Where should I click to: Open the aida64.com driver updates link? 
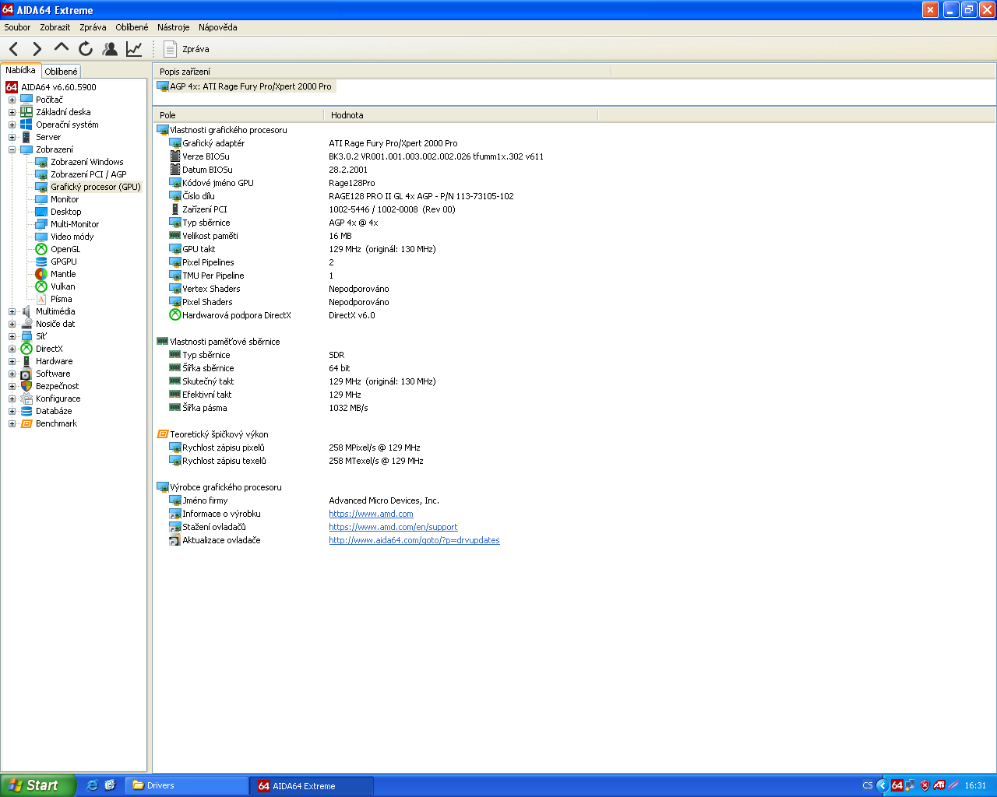coord(414,540)
